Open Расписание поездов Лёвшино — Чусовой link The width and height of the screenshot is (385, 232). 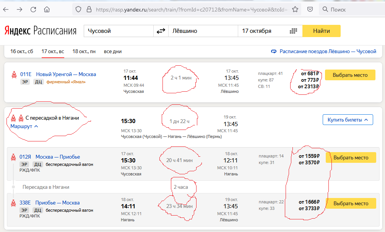click(x=328, y=52)
